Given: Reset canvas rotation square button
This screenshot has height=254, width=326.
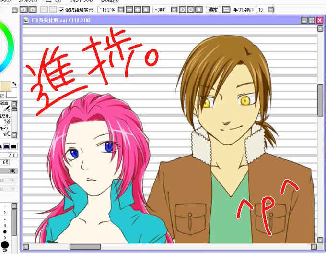Looking at the screenshot, I should (199, 10).
